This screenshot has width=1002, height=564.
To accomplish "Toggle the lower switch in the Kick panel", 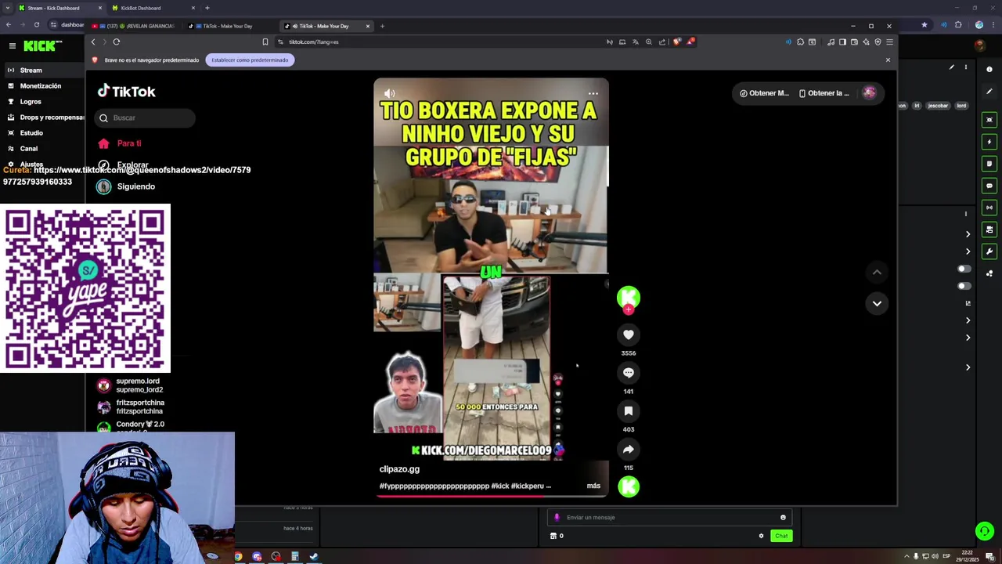I will click(964, 286).
